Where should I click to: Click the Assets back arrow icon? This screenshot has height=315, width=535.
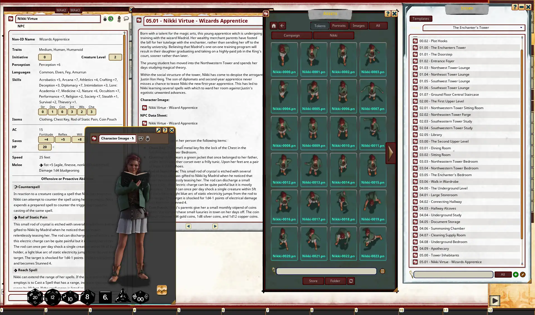click(282, 26)
